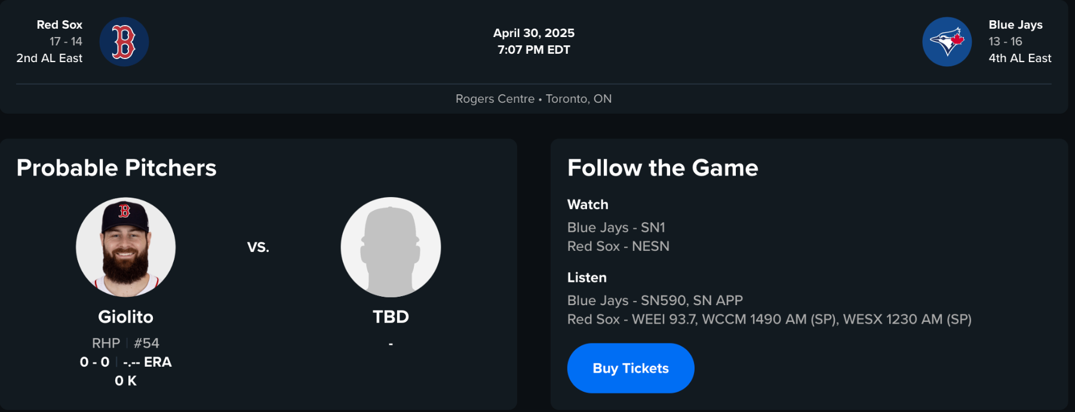Click the April 30, 2025 game date
The width and height of the screenshot is (1075, 412).
(x=533, y=33)
